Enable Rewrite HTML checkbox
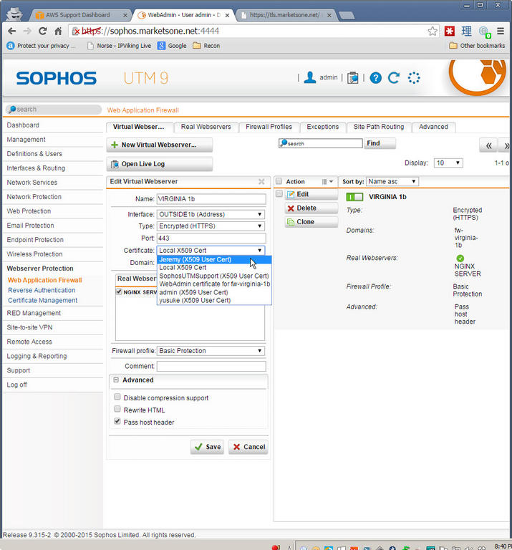This screenshot has width=512, height=550. (117, 409)
